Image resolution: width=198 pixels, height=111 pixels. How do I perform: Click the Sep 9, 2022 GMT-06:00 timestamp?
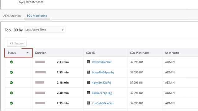[x=31, y=2]
